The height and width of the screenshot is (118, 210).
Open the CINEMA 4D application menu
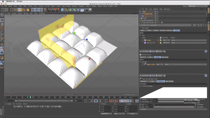coord(10,1)
